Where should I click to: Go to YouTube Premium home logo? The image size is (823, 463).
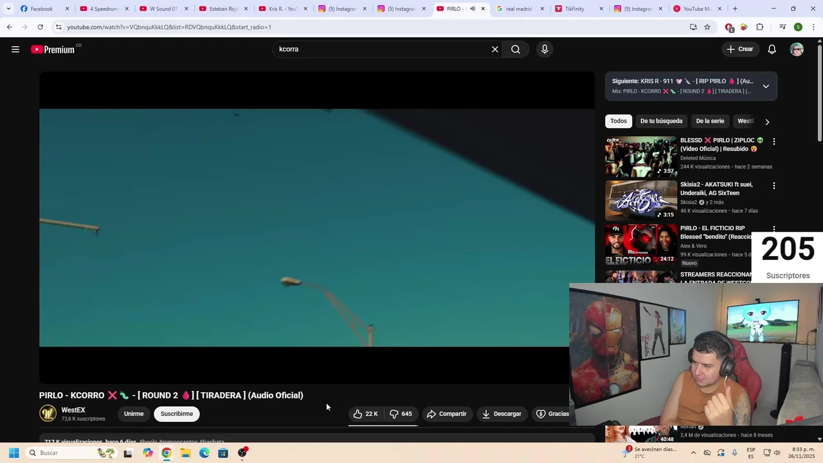pos(55,50)
